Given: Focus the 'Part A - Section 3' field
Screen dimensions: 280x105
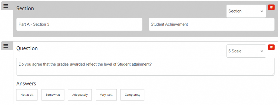Looking at the screenshot, I should coord(79,24).
